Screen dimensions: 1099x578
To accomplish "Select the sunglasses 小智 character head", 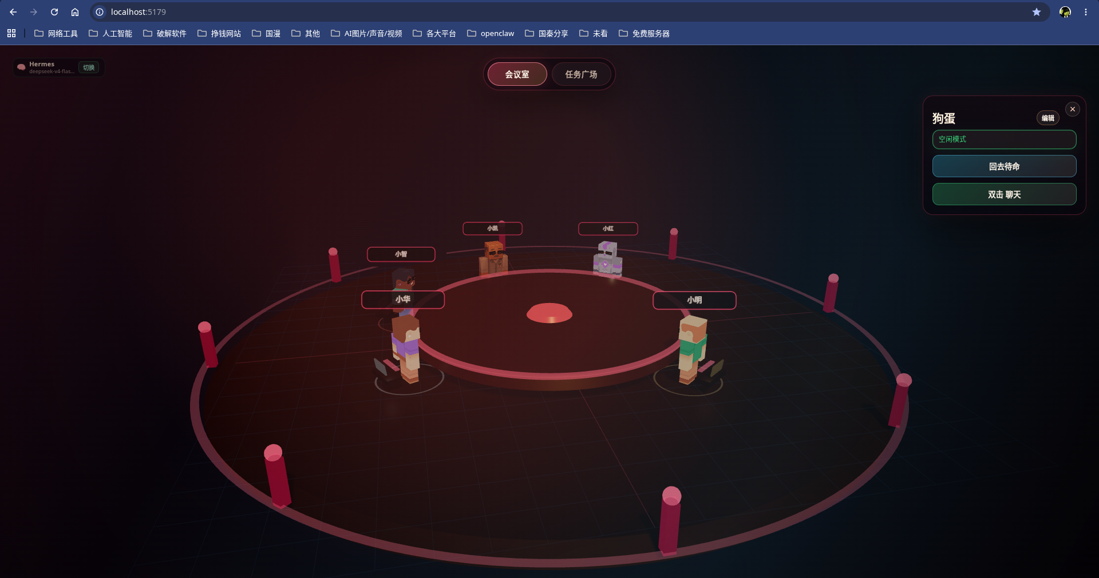I will 404,279.
